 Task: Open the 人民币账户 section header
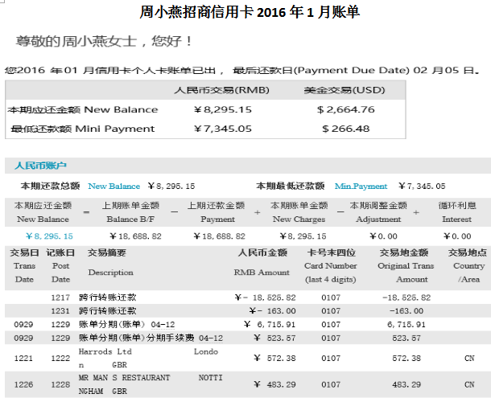[40, 166]
